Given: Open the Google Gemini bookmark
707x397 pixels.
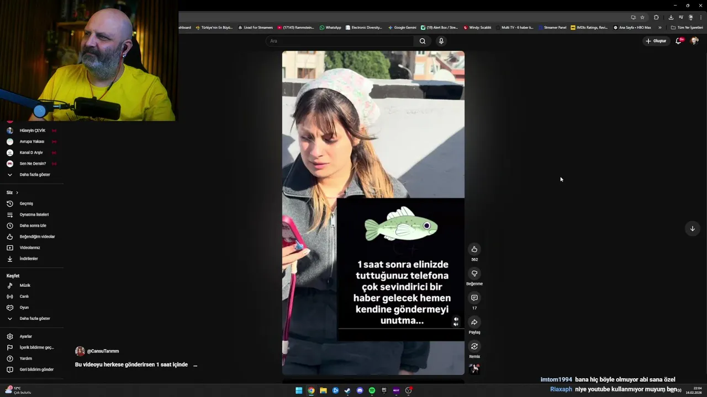Looking at the screenshot, I should click(402, 28).
